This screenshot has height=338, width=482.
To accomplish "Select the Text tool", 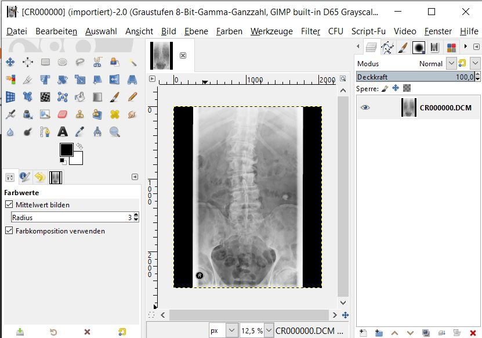I will (63, 132).
